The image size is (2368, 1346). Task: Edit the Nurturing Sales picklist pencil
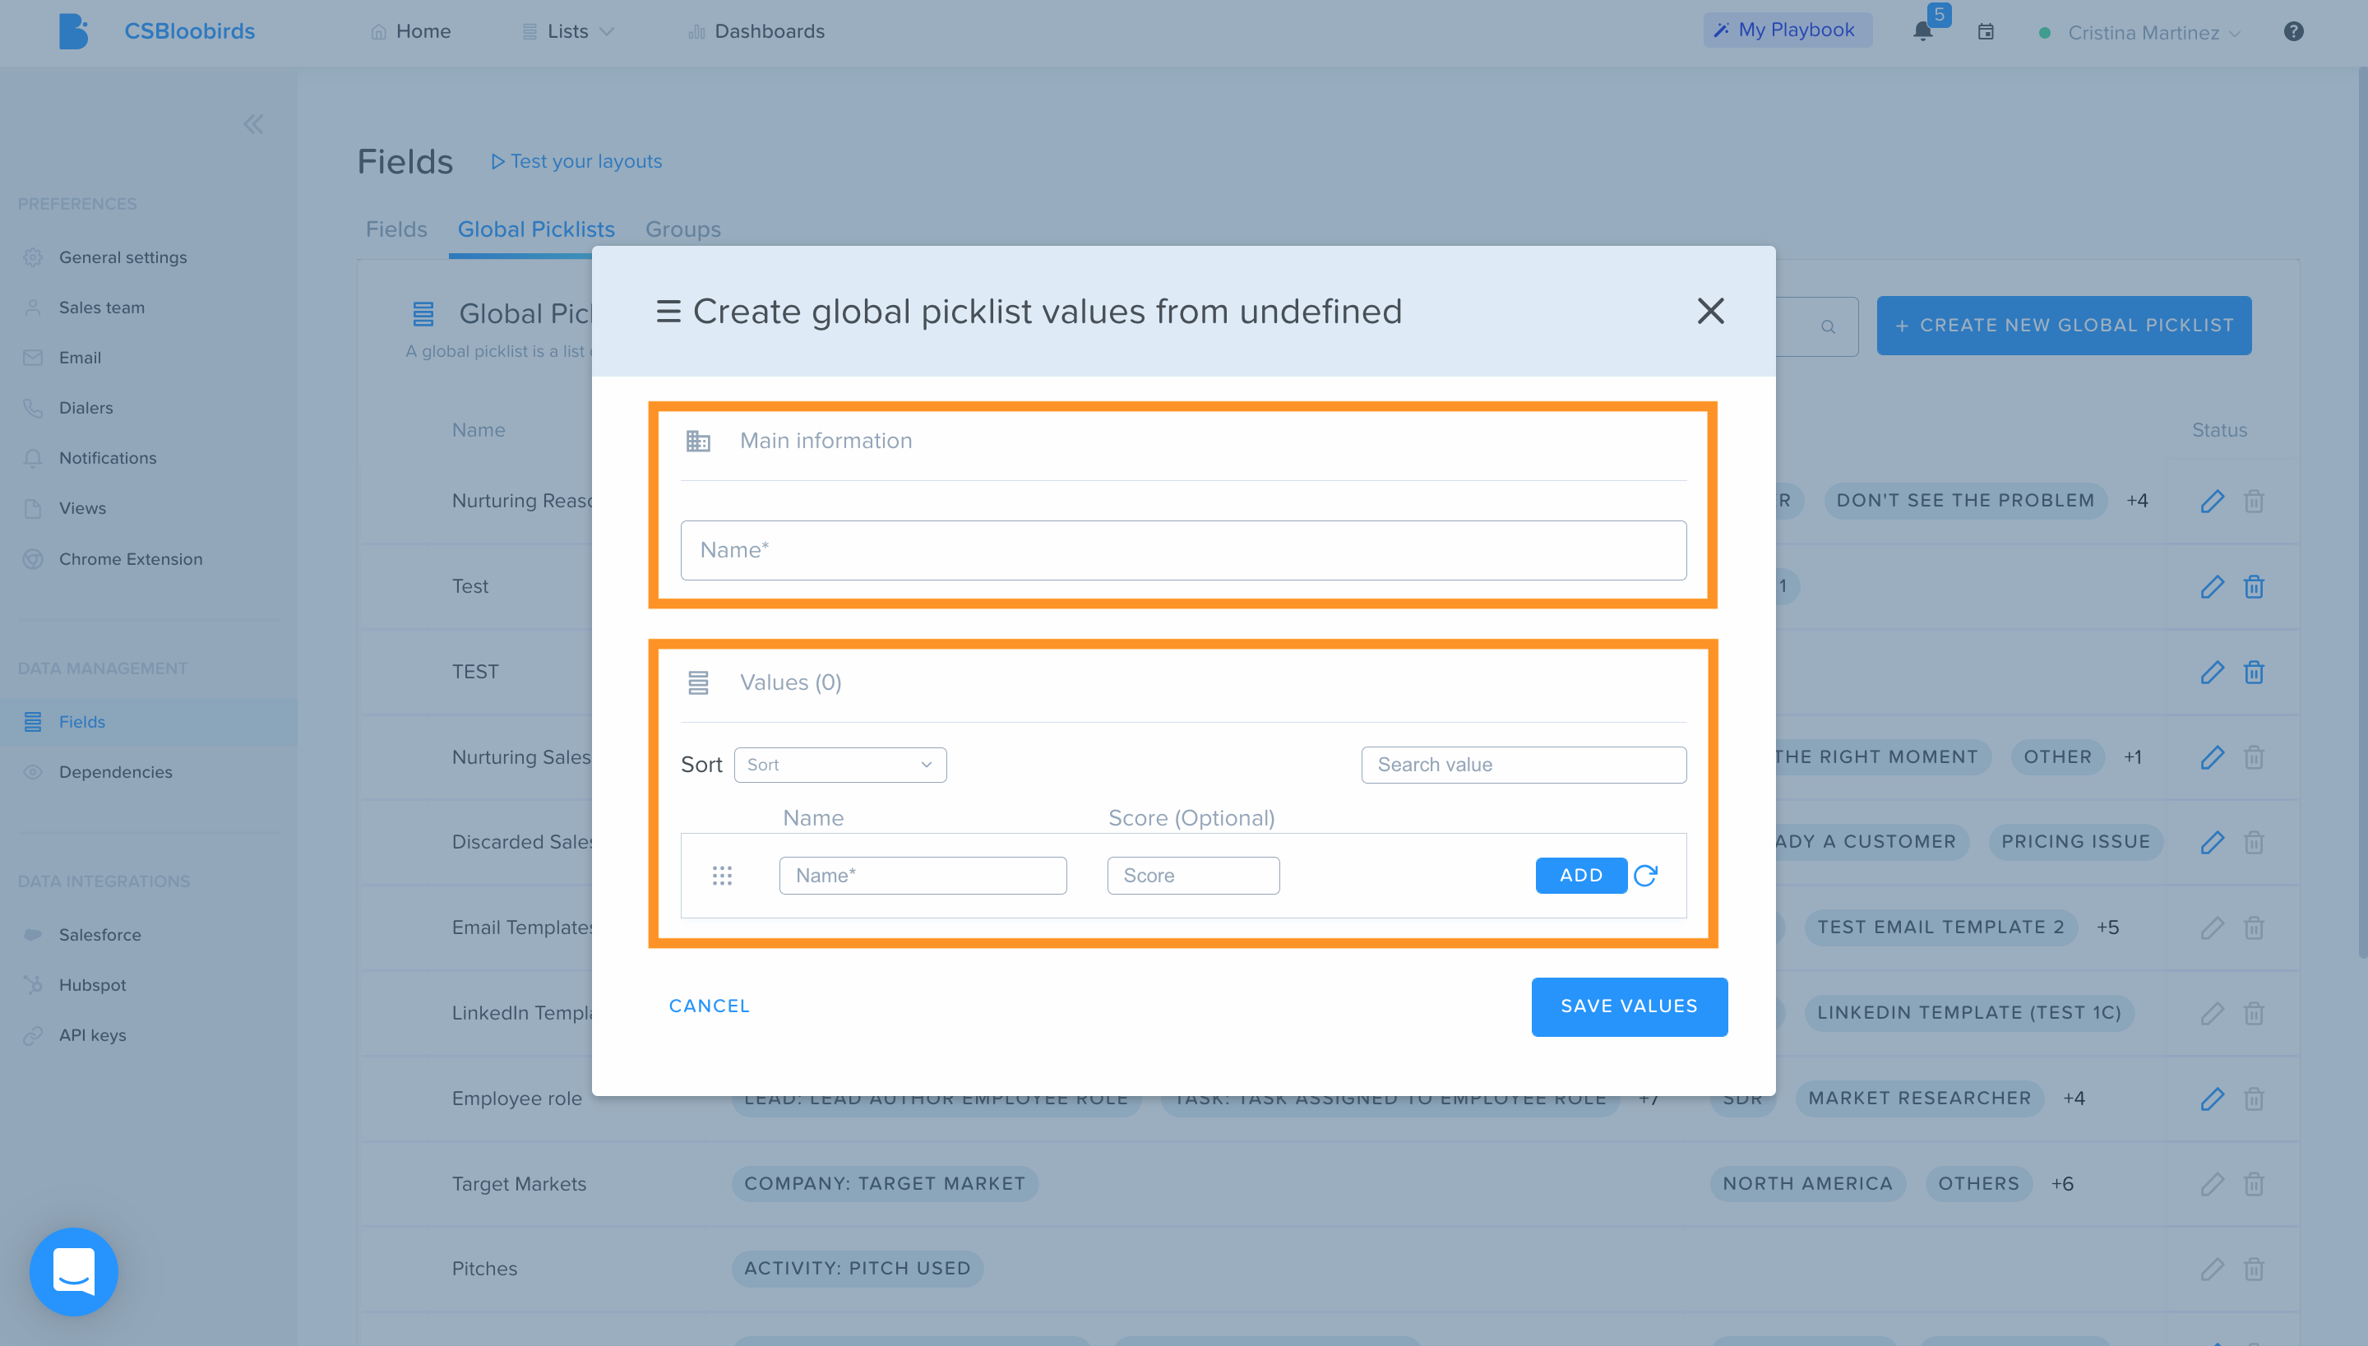2212,756
